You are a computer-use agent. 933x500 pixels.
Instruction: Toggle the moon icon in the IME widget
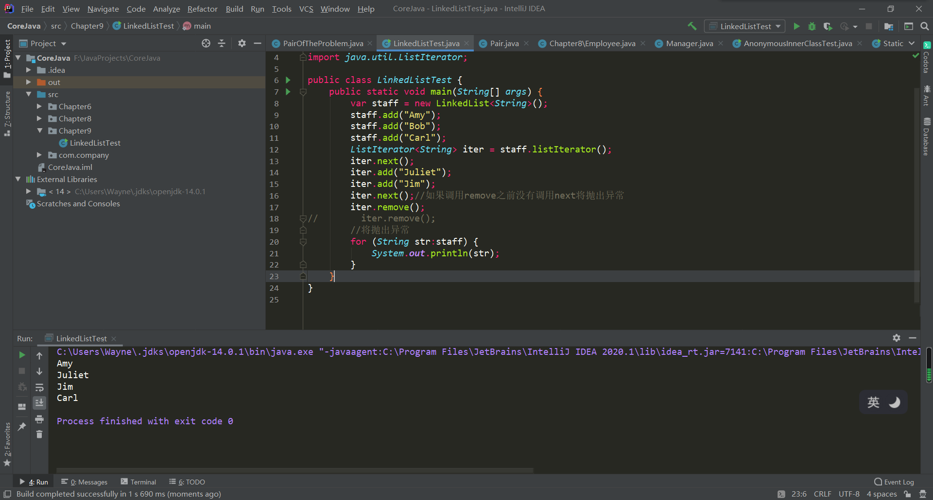click(895, 402)
